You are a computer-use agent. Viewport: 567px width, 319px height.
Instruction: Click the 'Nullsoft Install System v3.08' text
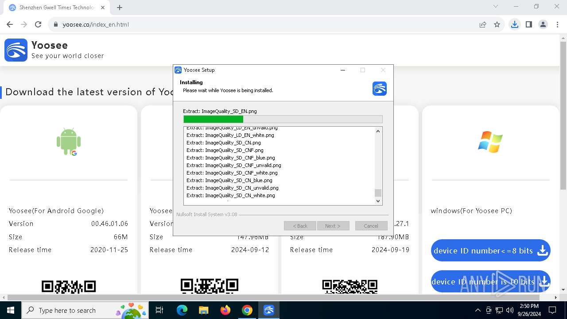point(207,214)
